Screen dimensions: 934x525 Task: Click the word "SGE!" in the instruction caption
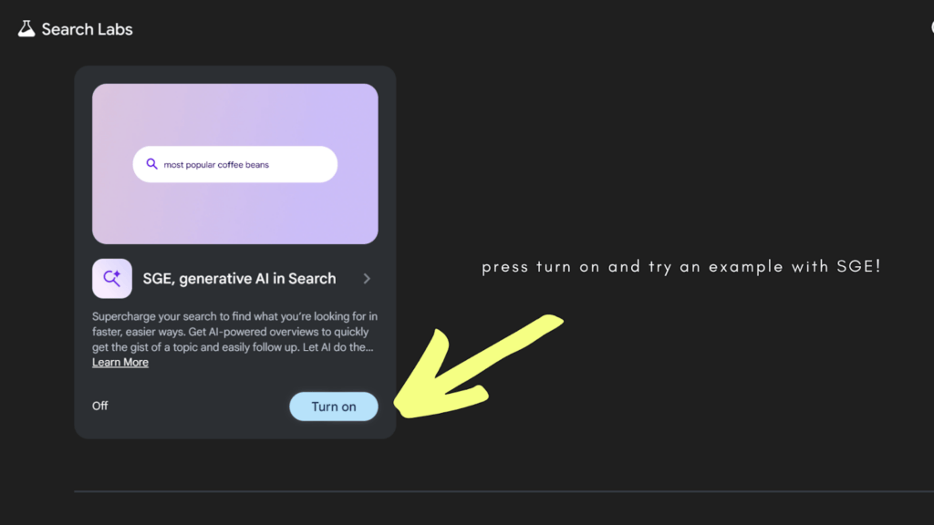[858, 267]
